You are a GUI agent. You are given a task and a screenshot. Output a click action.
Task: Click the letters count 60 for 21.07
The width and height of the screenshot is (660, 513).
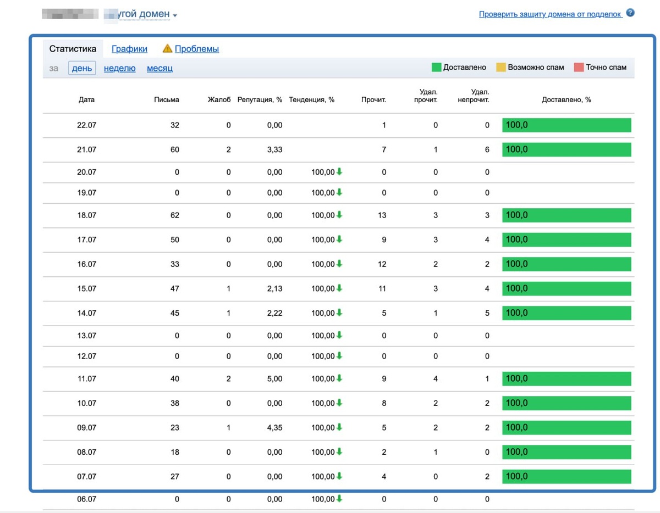point(174,149)
